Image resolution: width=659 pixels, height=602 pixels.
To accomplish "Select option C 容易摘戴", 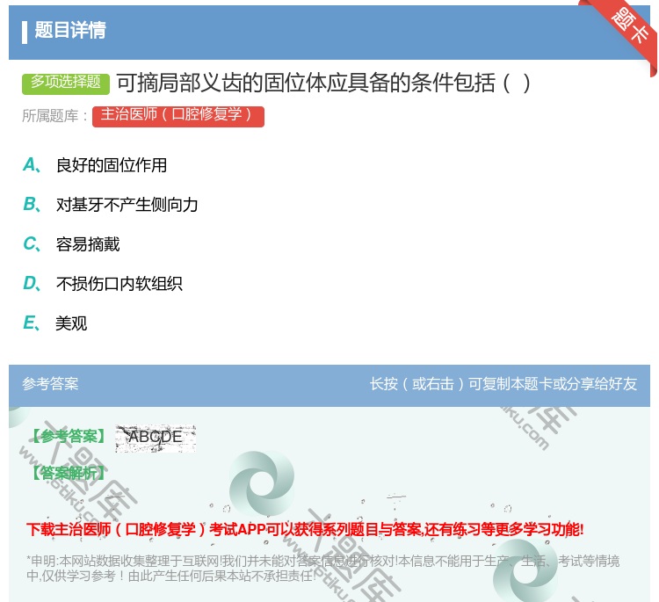I will 71,244.
